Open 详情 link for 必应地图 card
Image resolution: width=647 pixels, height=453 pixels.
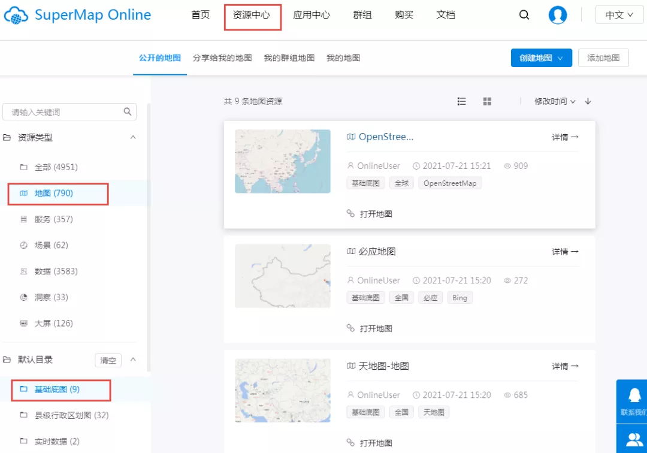click(x=566, y=252)
